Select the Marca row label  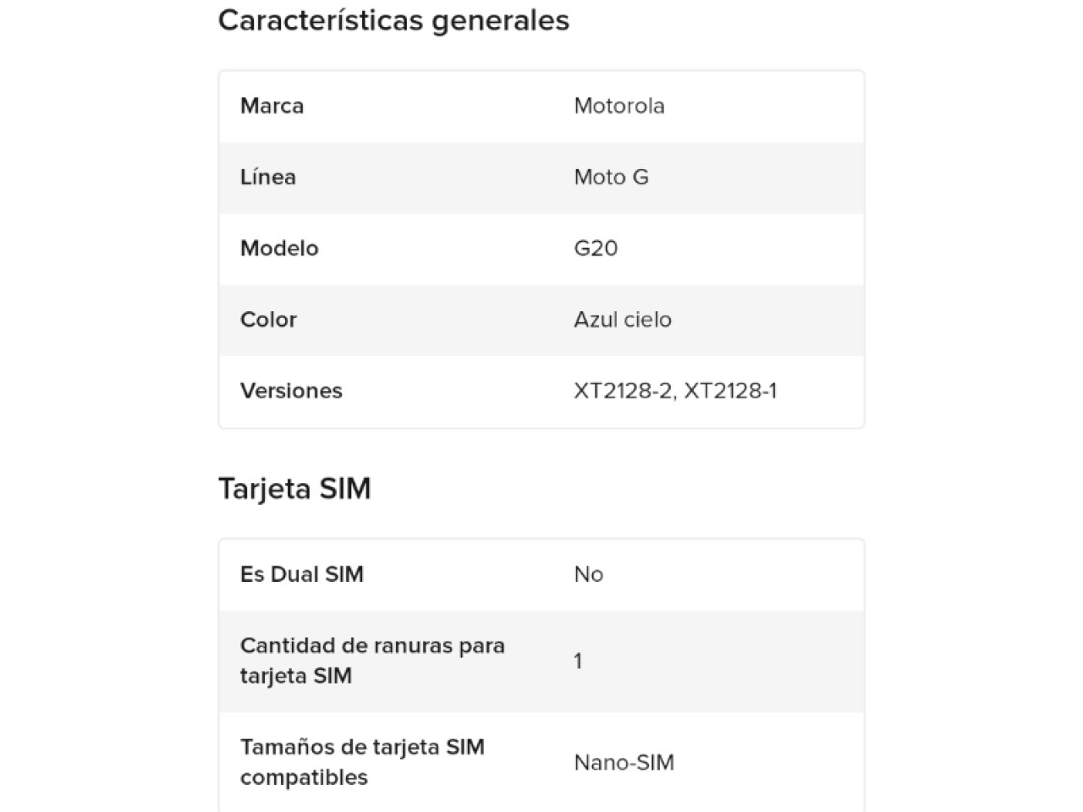click(x=272, y=106)
